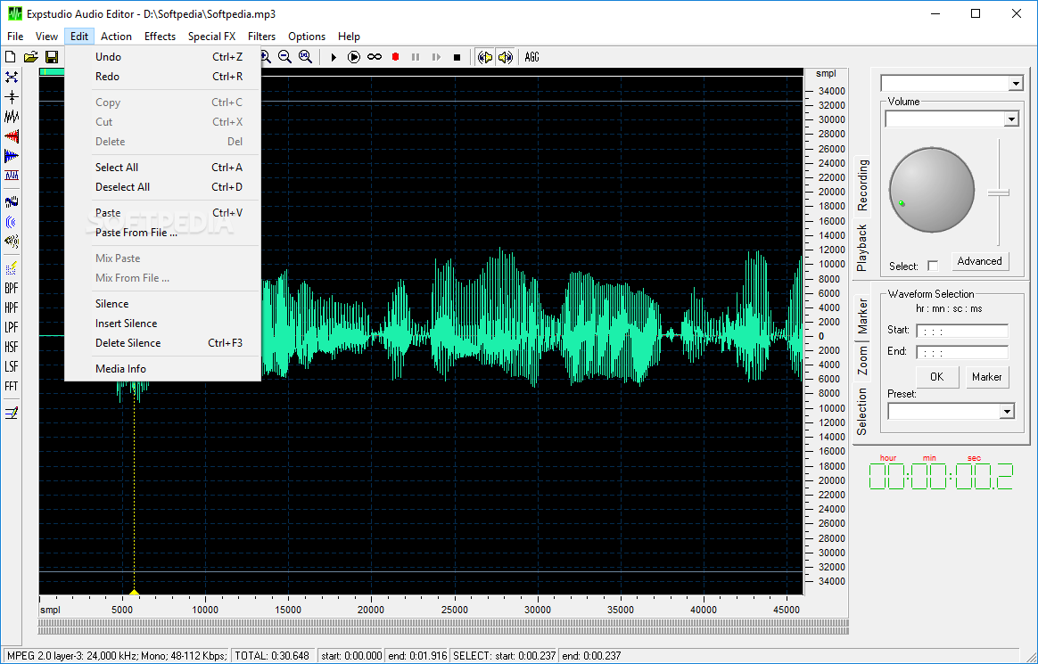This screenshot has width=1038, height=664.
Task: Open the Preset dropdown in Waveform Selection
Action: click(x=1007, y=412)
